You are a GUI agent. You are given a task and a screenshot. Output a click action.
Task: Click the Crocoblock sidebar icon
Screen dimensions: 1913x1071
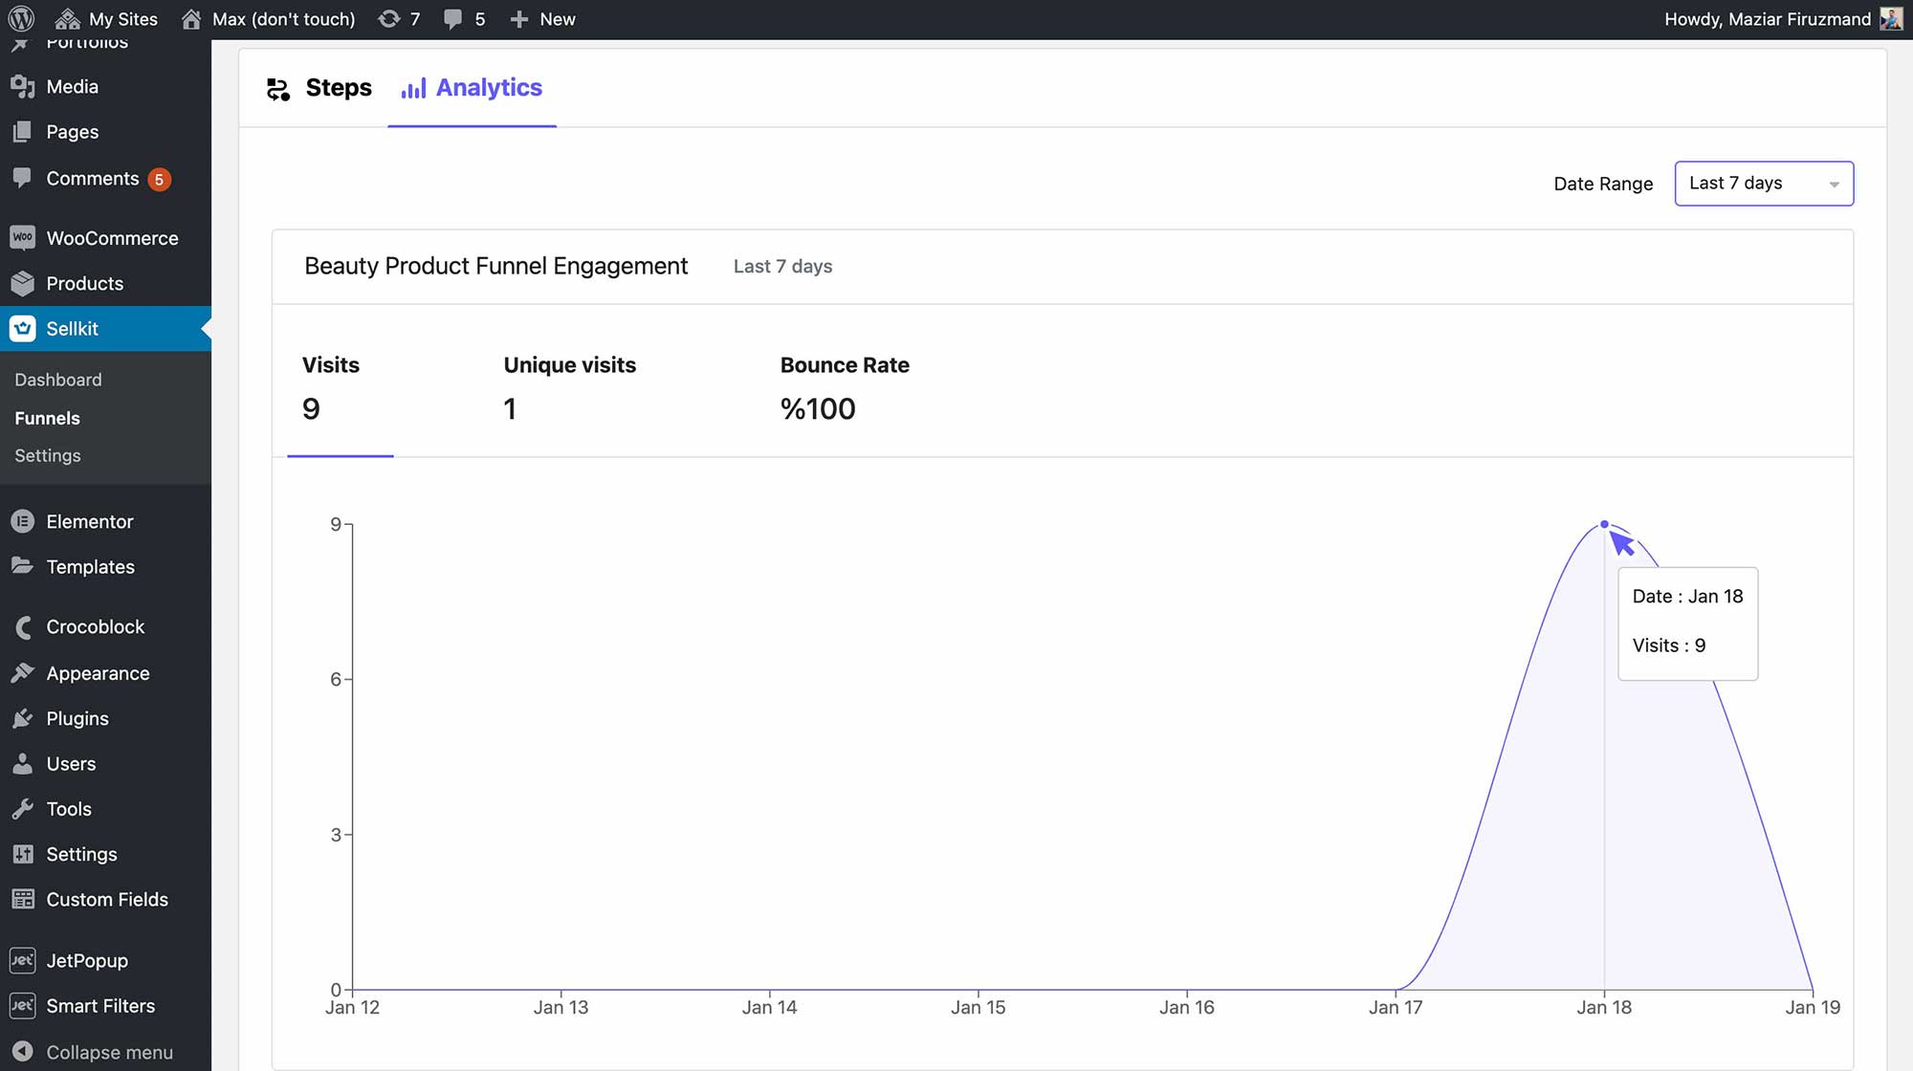point(22,627)
